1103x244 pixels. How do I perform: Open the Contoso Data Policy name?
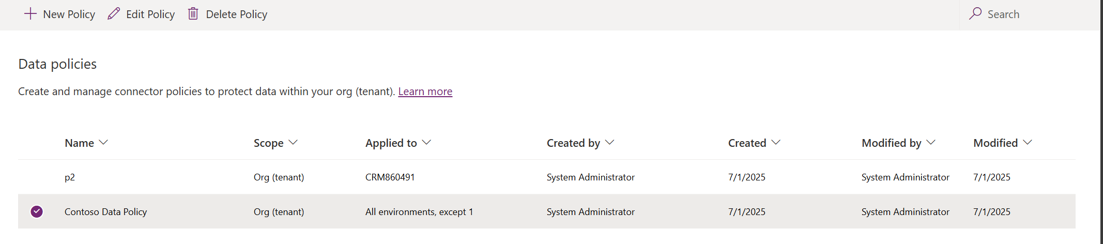[105, 212]
